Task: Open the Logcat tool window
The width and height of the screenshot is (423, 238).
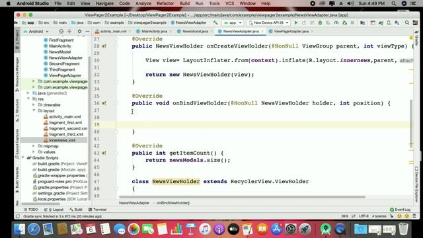Action: point(54,210)
